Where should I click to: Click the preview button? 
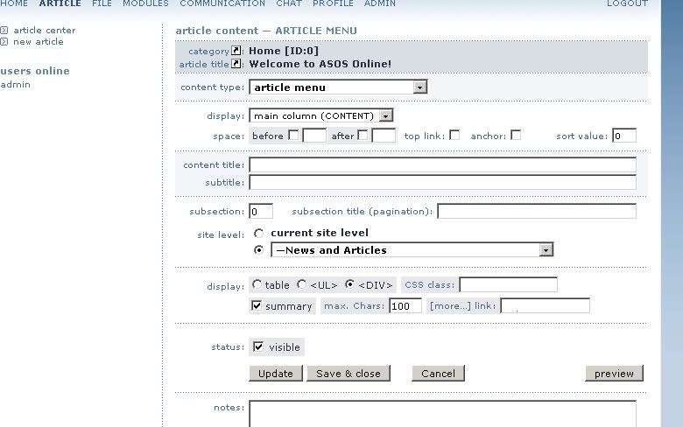coord(614,374)
